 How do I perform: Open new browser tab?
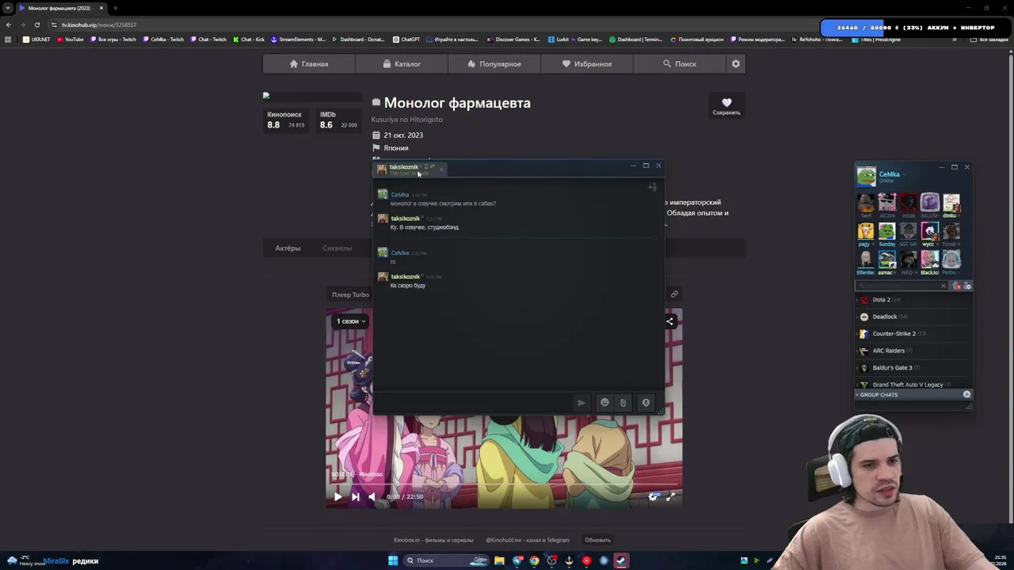[116, 8]
